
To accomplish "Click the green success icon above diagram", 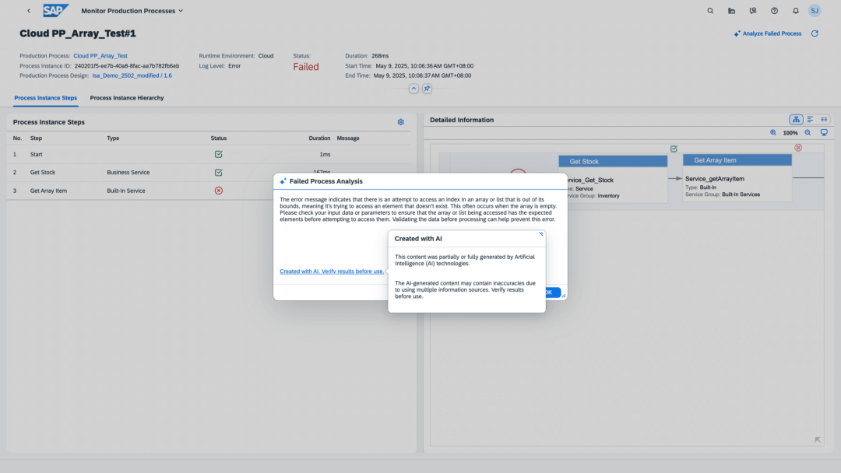I will [674, 149].
